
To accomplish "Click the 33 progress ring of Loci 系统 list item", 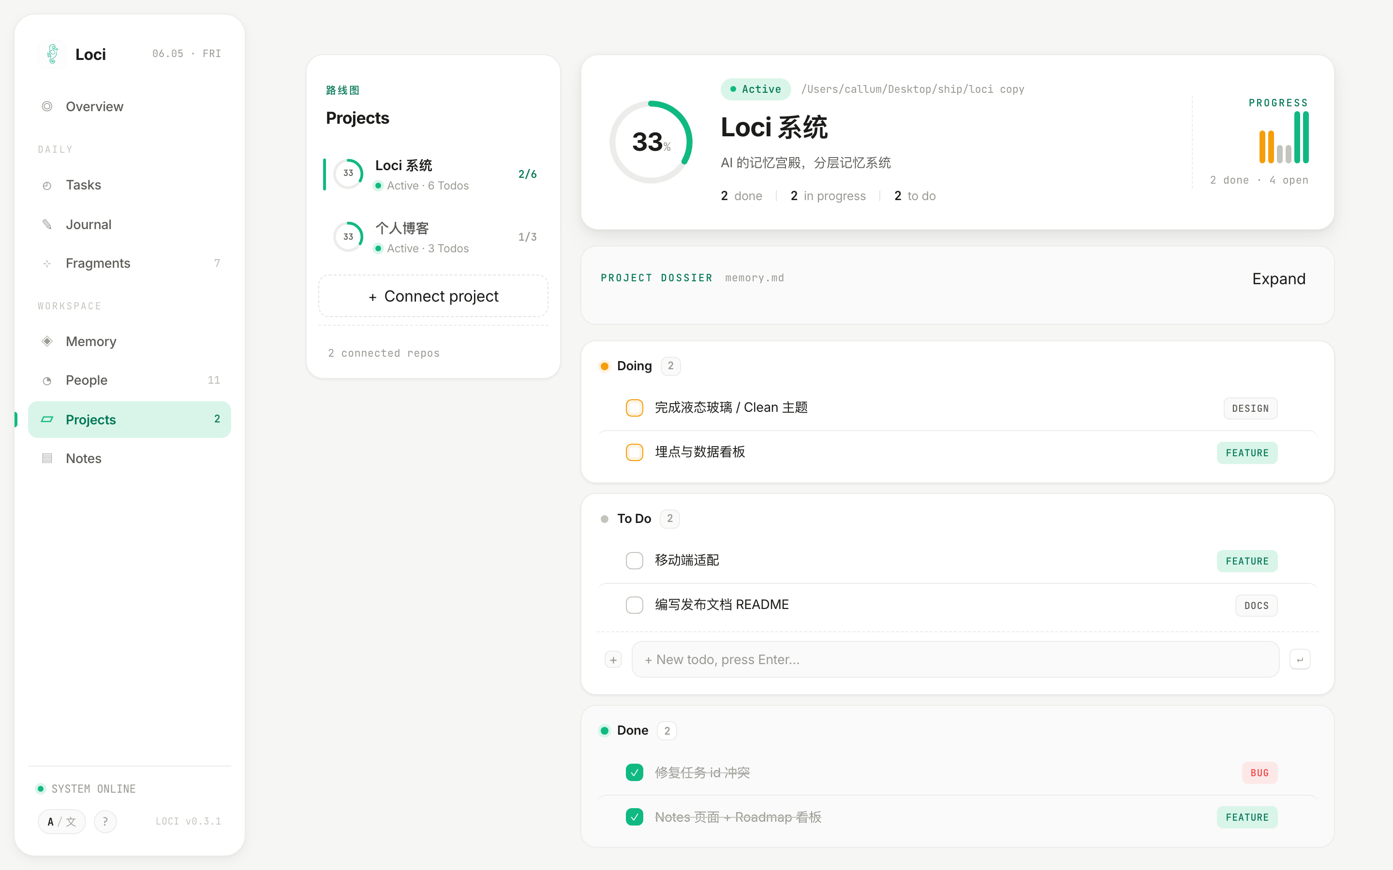I will coord(348,173).
